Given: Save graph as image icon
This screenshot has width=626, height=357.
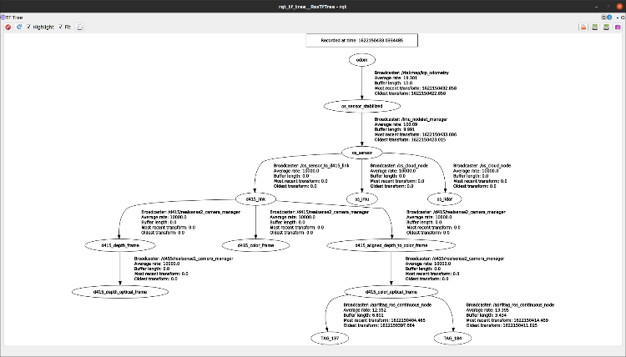Looking at the screenshot, I should point(617,27).
